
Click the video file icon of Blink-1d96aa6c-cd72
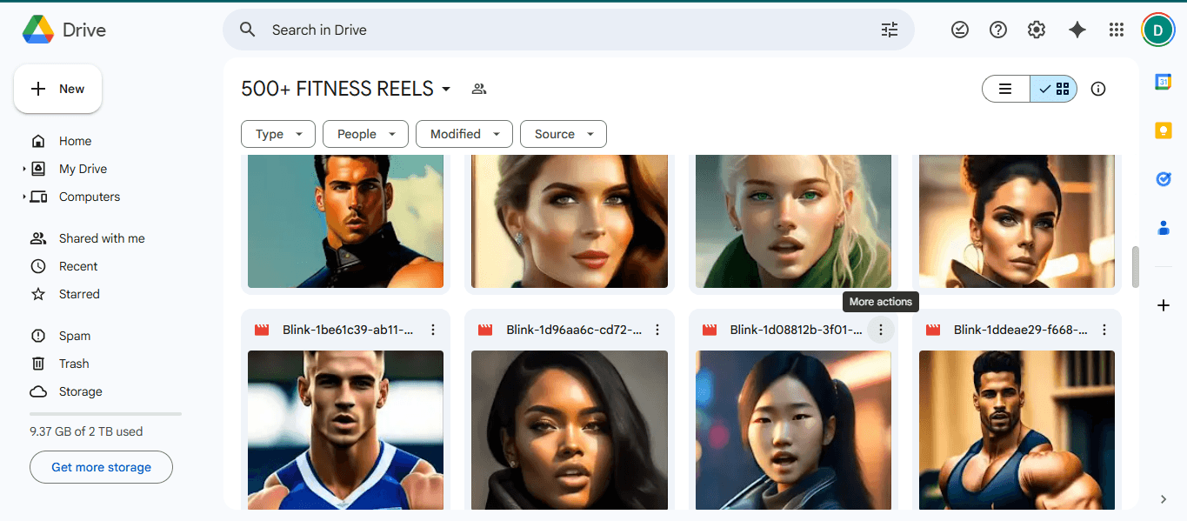pyautogui.click(x=485, y=330)
